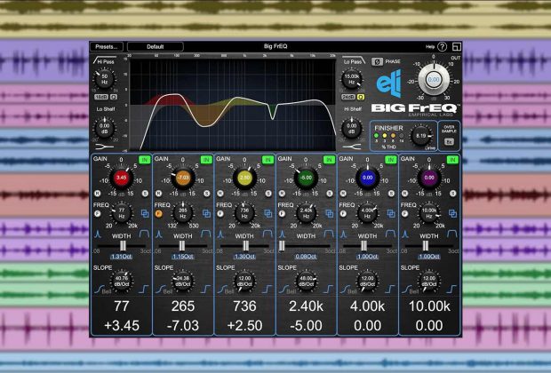The width and height of the screenshot is (551, 373).
Task: Toggle the IN button on 736 Hz band
Action: pos(268,160)
